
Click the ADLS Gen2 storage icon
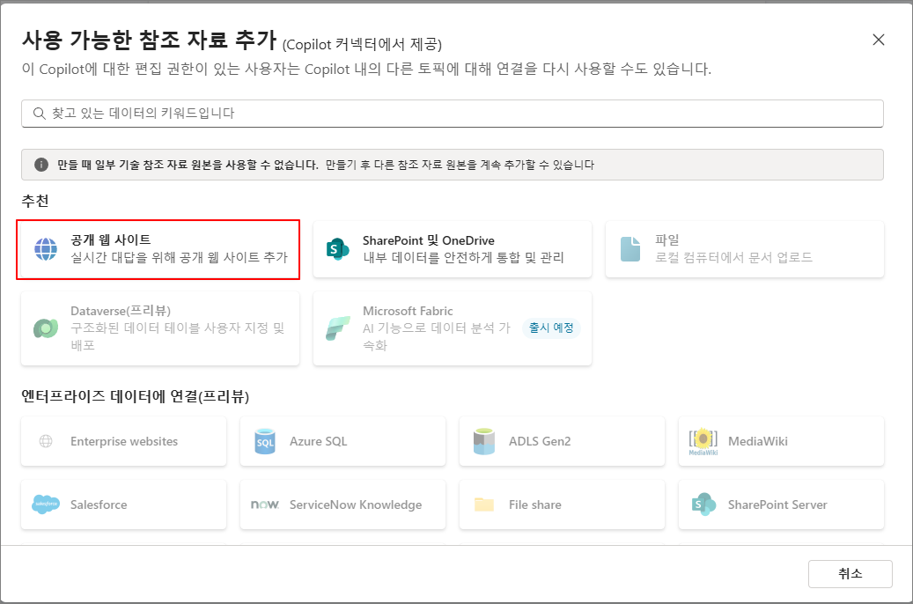tap(484, 441)
